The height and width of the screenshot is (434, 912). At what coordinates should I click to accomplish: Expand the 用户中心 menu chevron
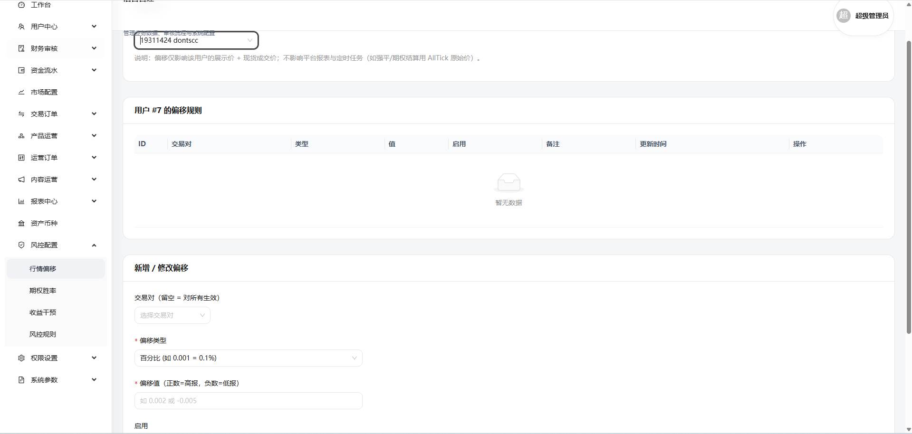click(x=94, y=27)
